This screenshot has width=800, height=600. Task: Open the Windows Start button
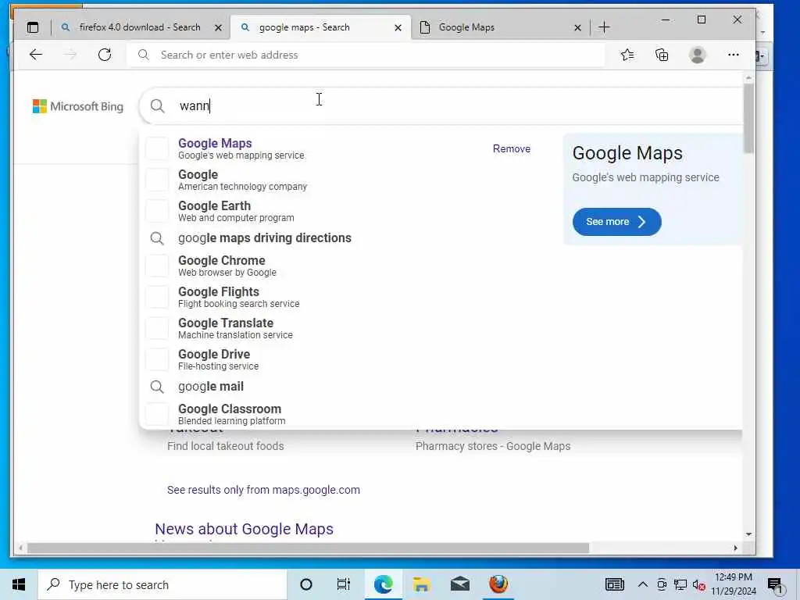click(x=19, y=584)
